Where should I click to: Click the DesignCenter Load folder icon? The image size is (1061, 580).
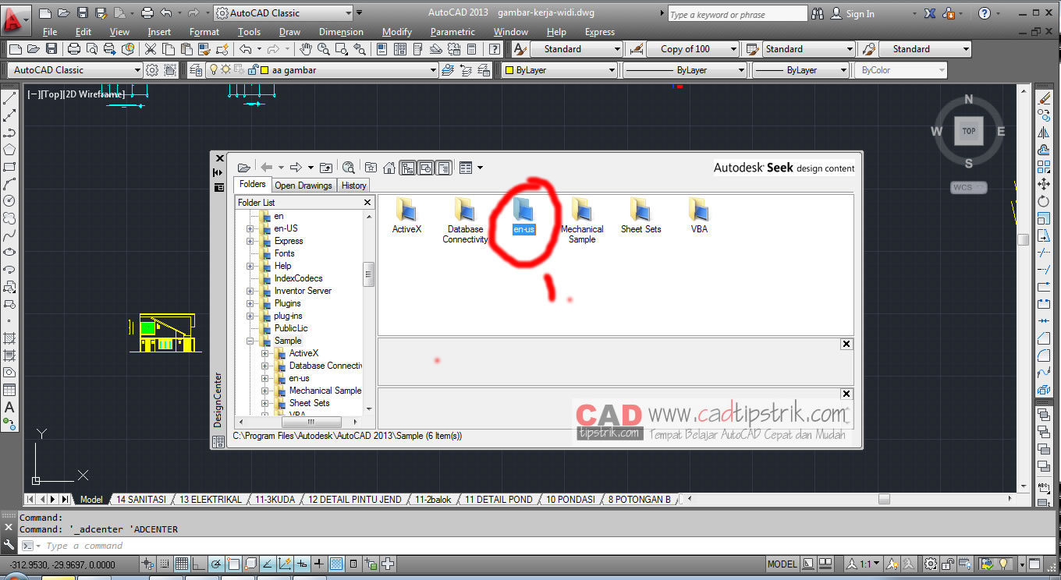[244, 168]
